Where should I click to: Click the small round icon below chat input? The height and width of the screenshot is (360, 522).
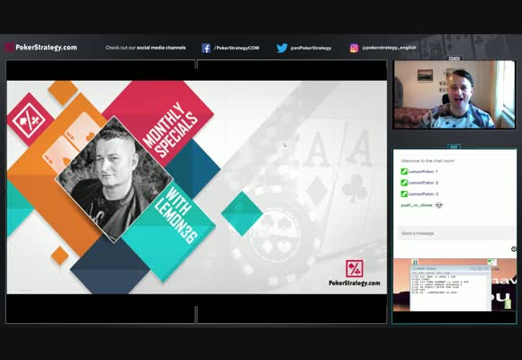(x=514, y=249)
